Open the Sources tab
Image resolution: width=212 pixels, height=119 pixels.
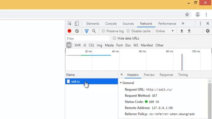click(x=128, y=23)
